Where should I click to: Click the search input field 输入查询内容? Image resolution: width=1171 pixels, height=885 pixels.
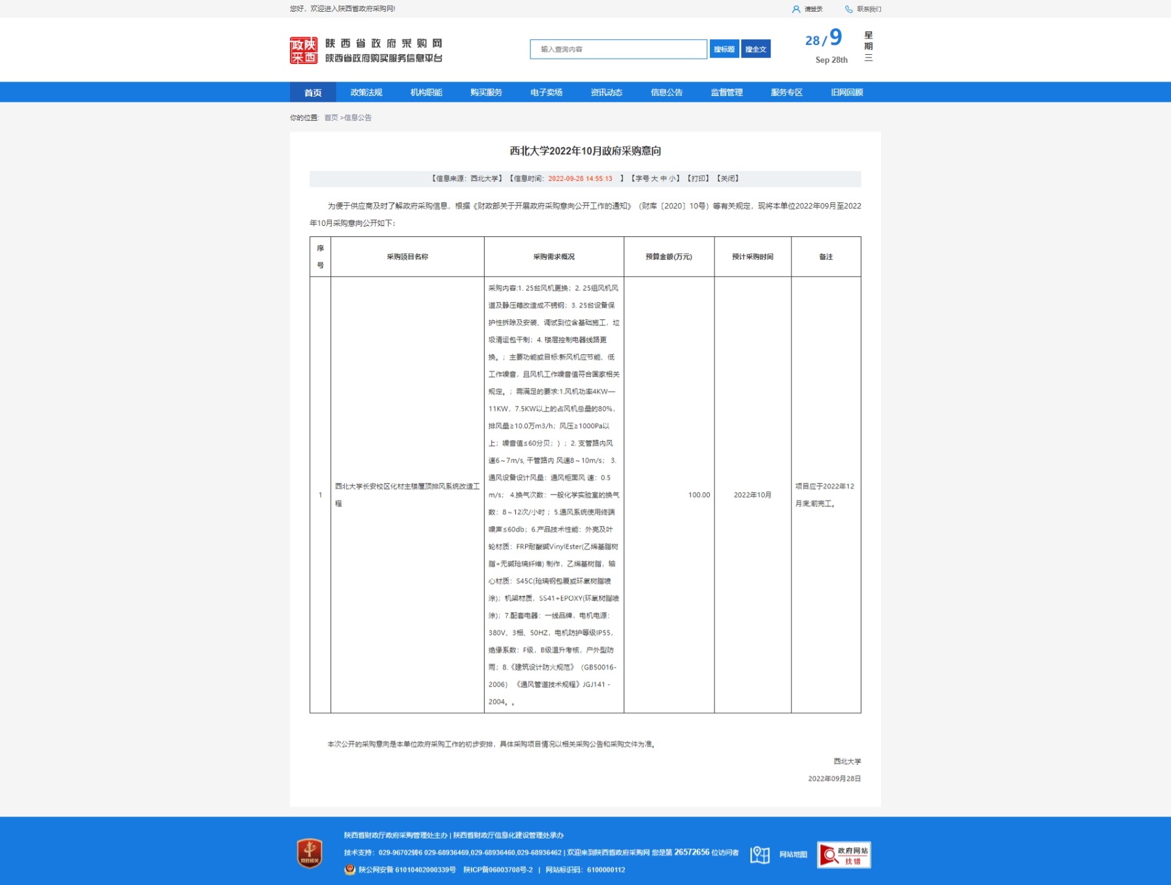coord(618,49)
